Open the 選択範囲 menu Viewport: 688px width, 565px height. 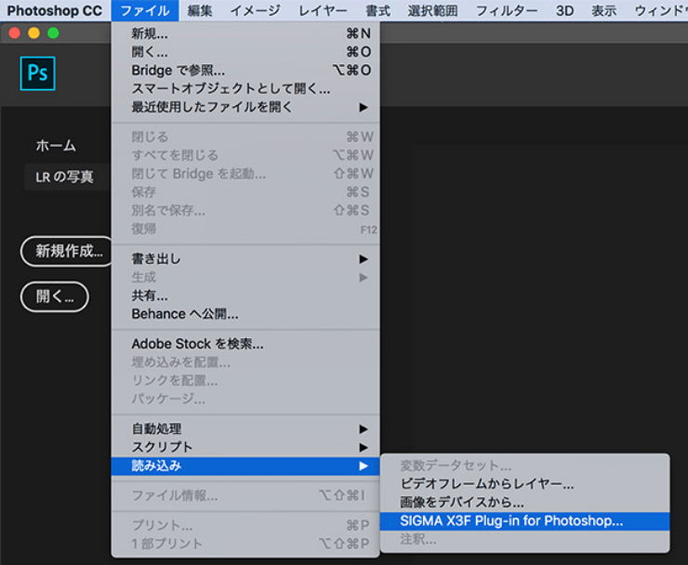pyautogui.click(x=432, y=10)
